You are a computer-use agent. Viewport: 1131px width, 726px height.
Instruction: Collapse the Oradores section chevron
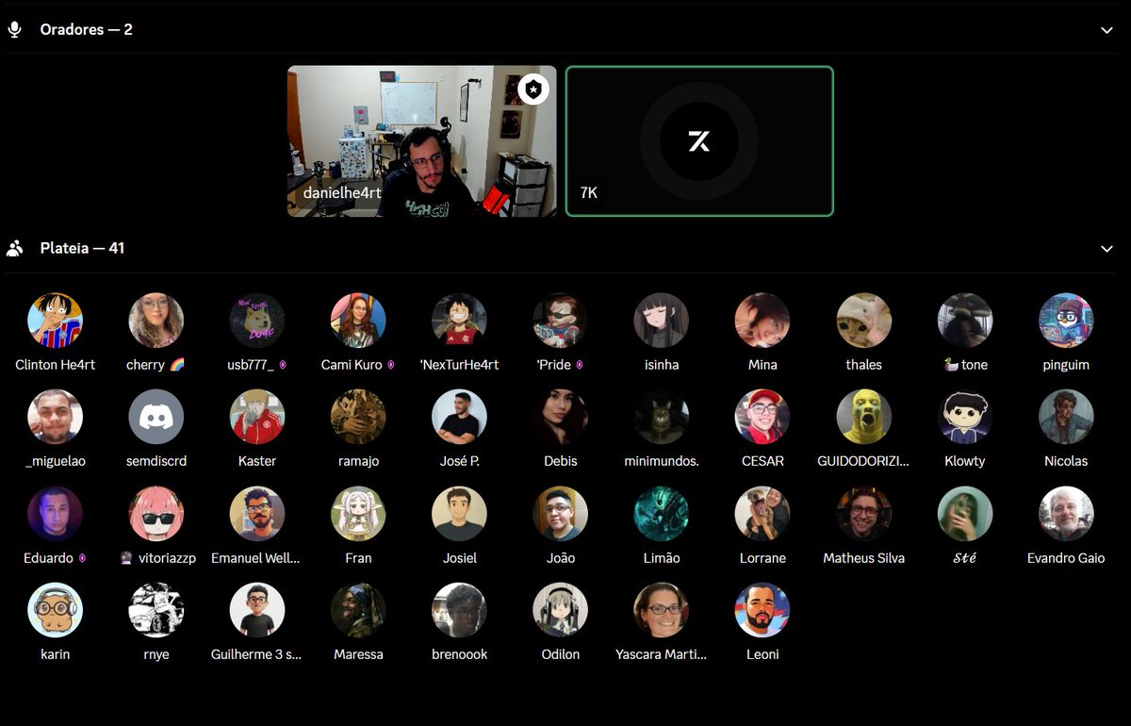point(1106,30)
